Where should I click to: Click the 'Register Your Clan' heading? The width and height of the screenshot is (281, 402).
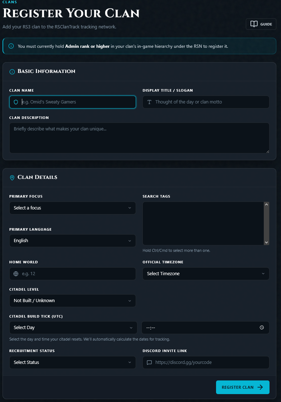click(x=71, y=13)
